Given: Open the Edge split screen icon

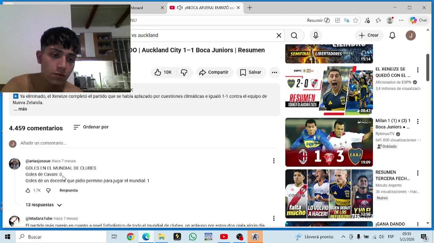Looking at the screenshot, I should tap(338, 20).
